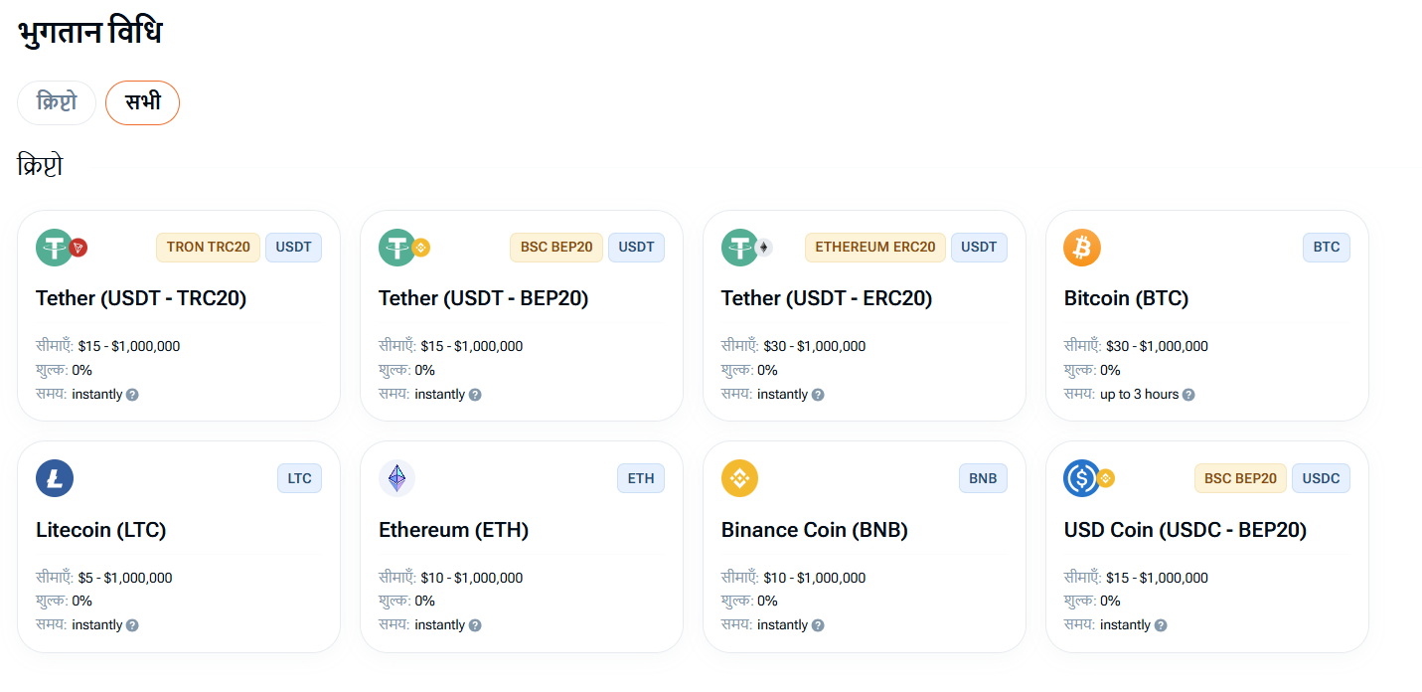Switch to the क्रिप्टो filter tab
This screenshot has height=692, width=1422.
click(x=57, y=102)
